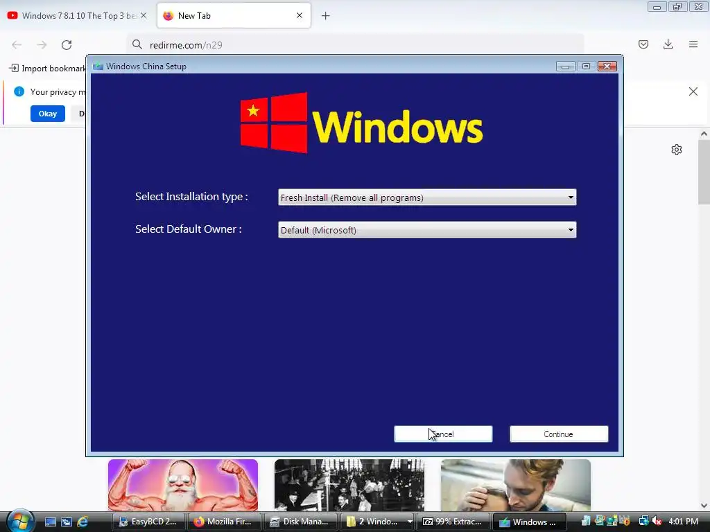This screenshot has height=532, width=710.
Task: Open the Select Default Owner dropdown
Action: coord(427,230)
